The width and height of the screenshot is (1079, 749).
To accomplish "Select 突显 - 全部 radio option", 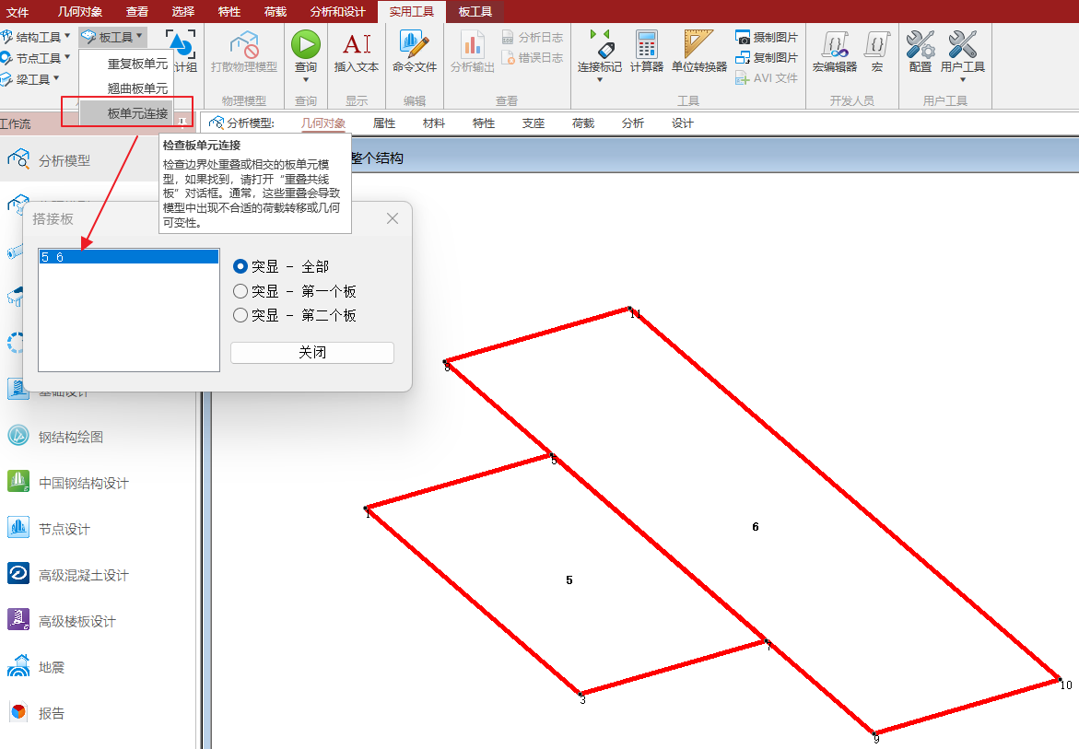I will pyautogui.click(x=240, y=266).
